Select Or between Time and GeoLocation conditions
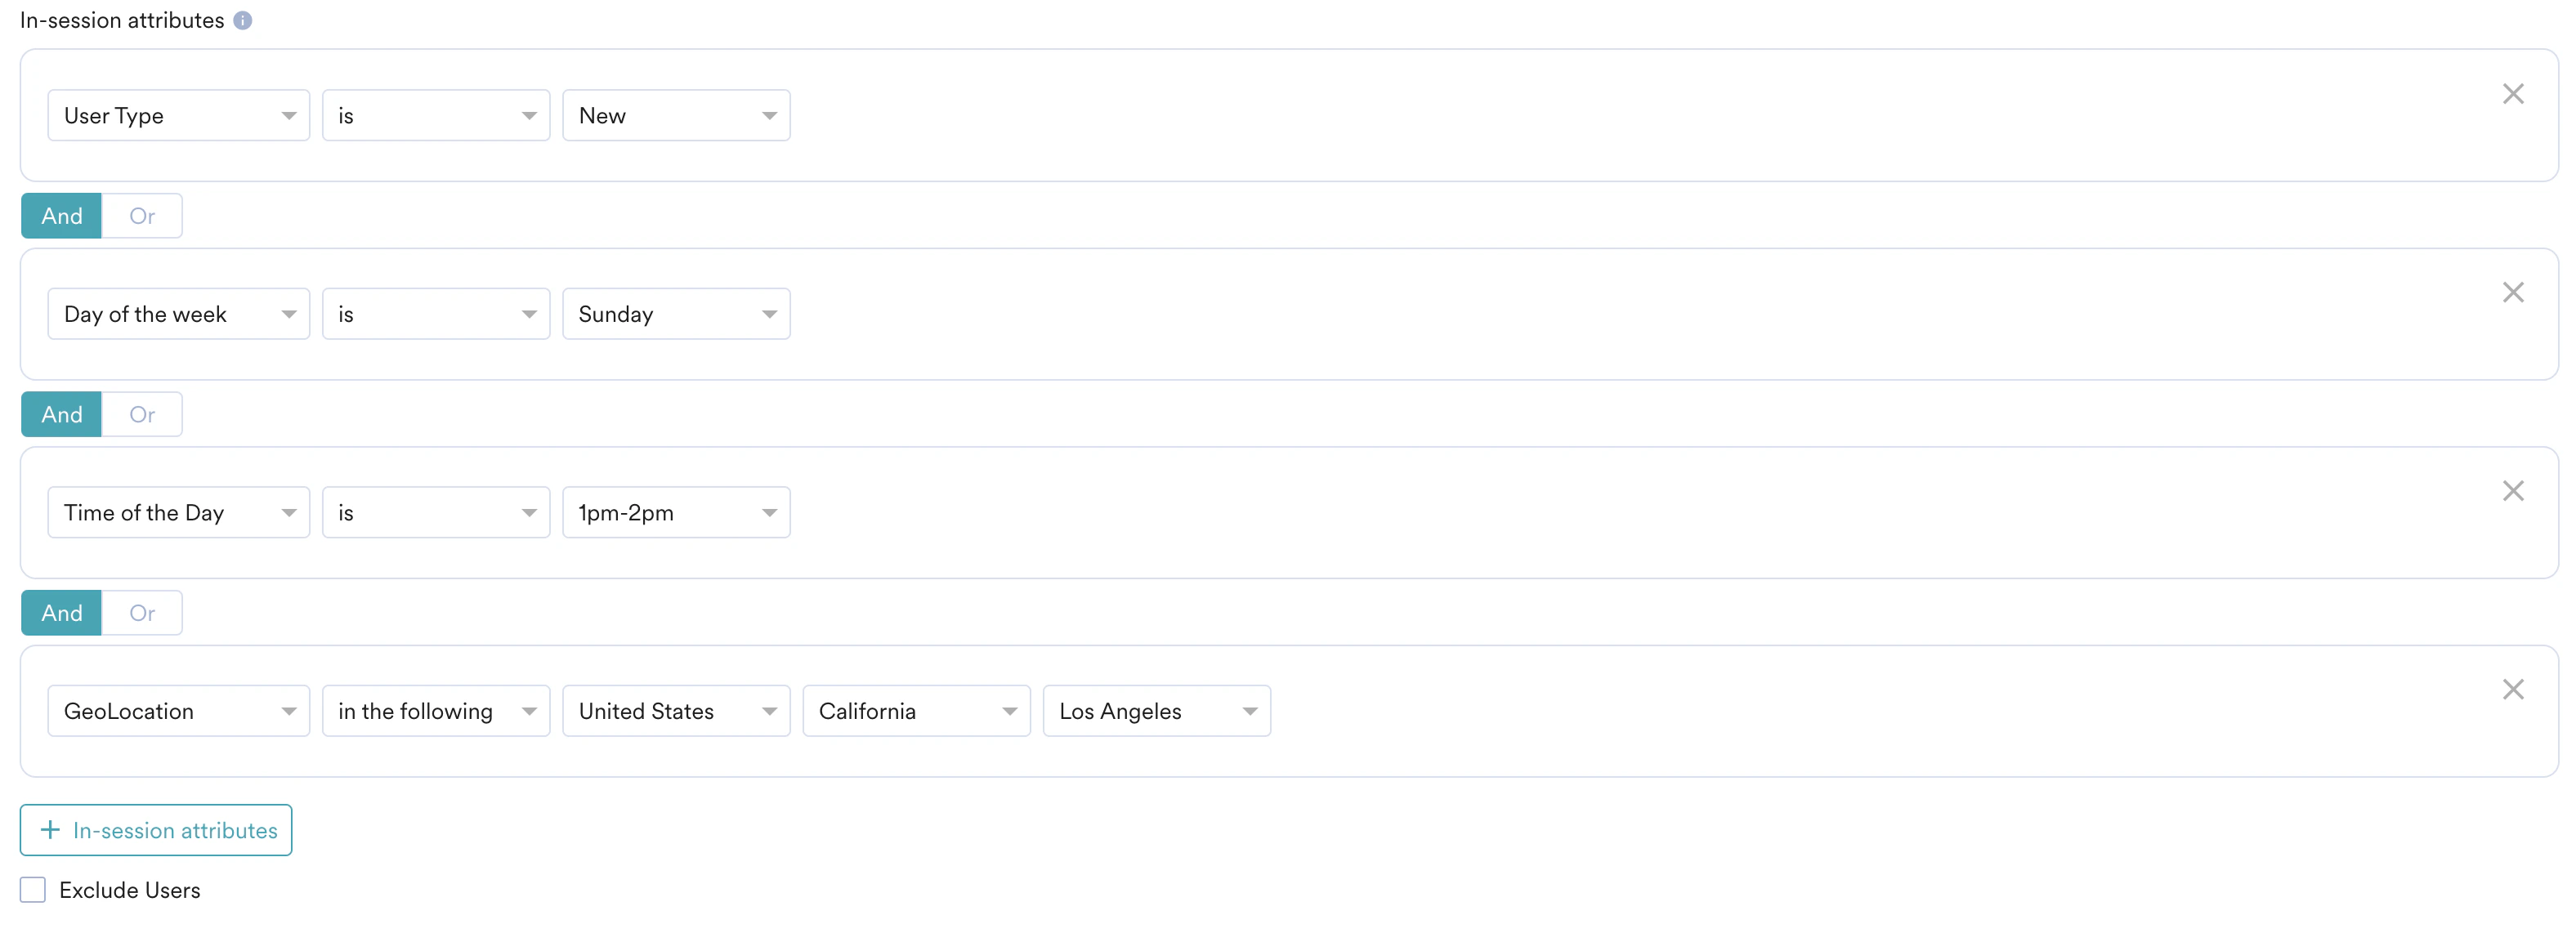The height and width of the screenshot is (933, 2576). (x=141, y=612)
